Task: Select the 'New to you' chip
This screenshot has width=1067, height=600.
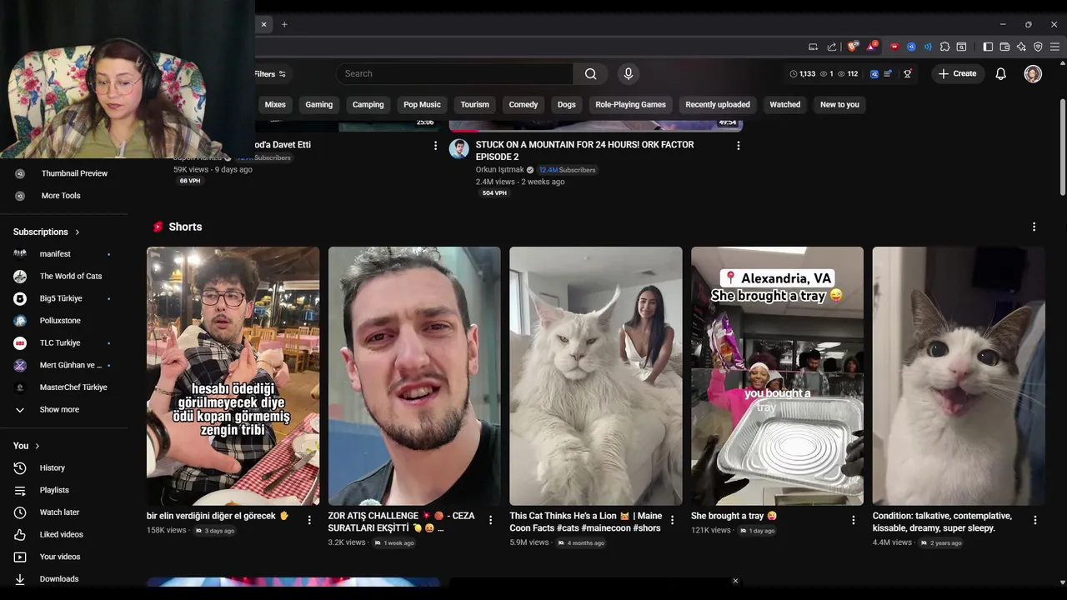Action: [839, 104]
